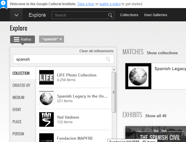Go to Explore in top navigation

pyautogui.click(x=37, y=15)
